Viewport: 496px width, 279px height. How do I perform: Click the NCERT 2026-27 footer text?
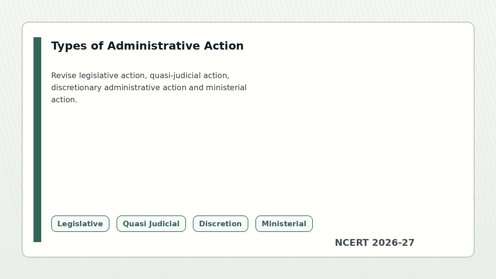pyautogui.click(x=374, y=243)
